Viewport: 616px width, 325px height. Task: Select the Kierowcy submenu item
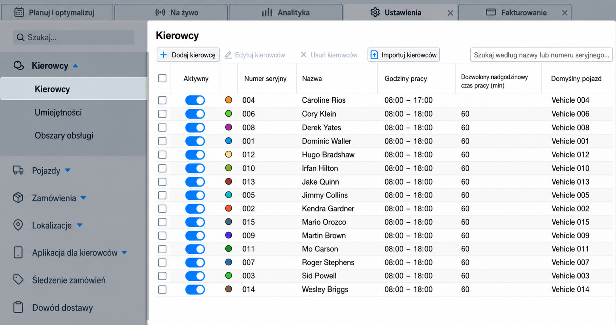tap(74, 89)
